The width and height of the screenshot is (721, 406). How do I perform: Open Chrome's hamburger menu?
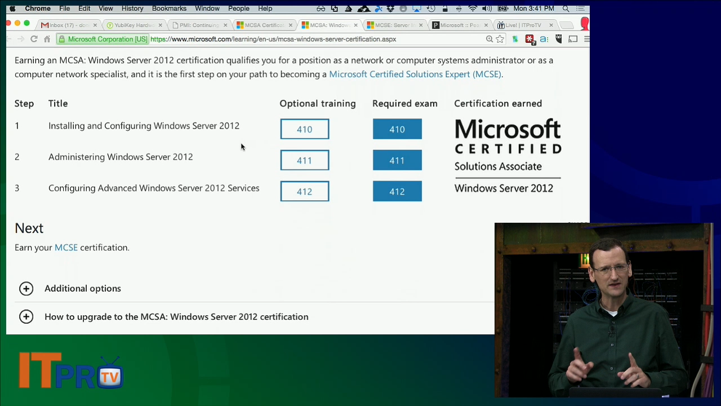tap(586, 39)
